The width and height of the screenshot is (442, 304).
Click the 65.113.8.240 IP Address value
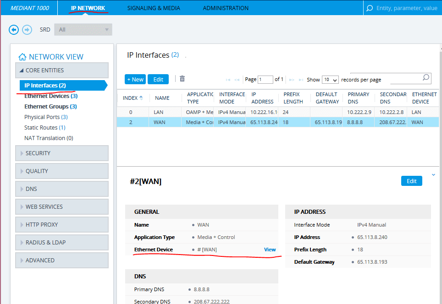(x=372, y=237)
